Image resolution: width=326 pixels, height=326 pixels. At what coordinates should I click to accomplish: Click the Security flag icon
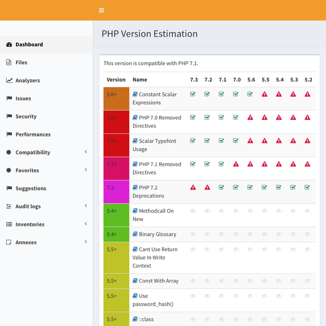coord(9,116)
